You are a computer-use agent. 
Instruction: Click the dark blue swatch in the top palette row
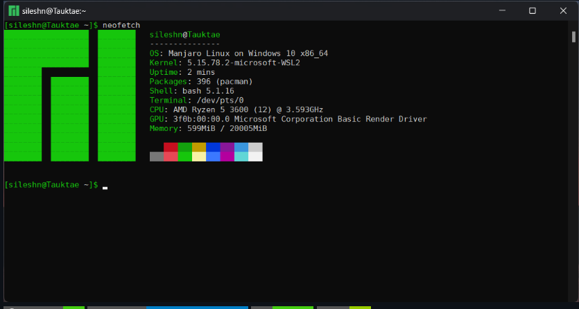[213, 147]
